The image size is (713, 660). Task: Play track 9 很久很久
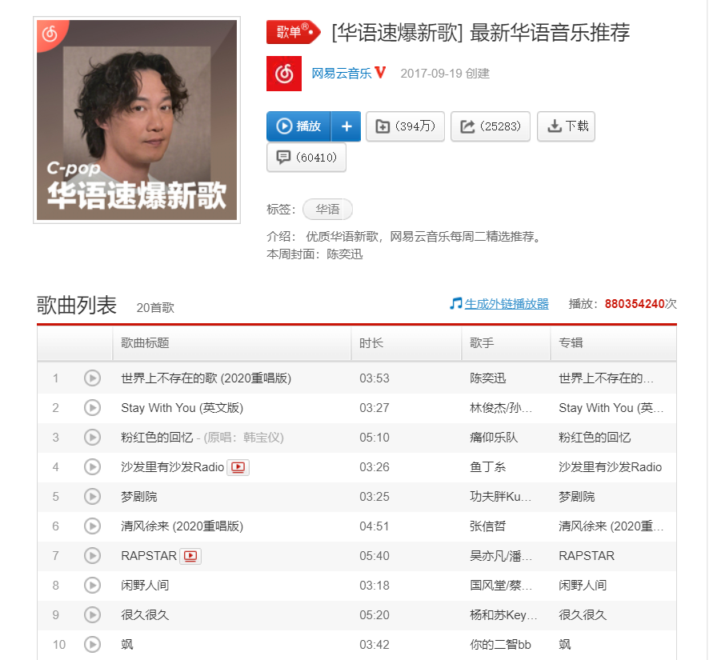(92, 614)
